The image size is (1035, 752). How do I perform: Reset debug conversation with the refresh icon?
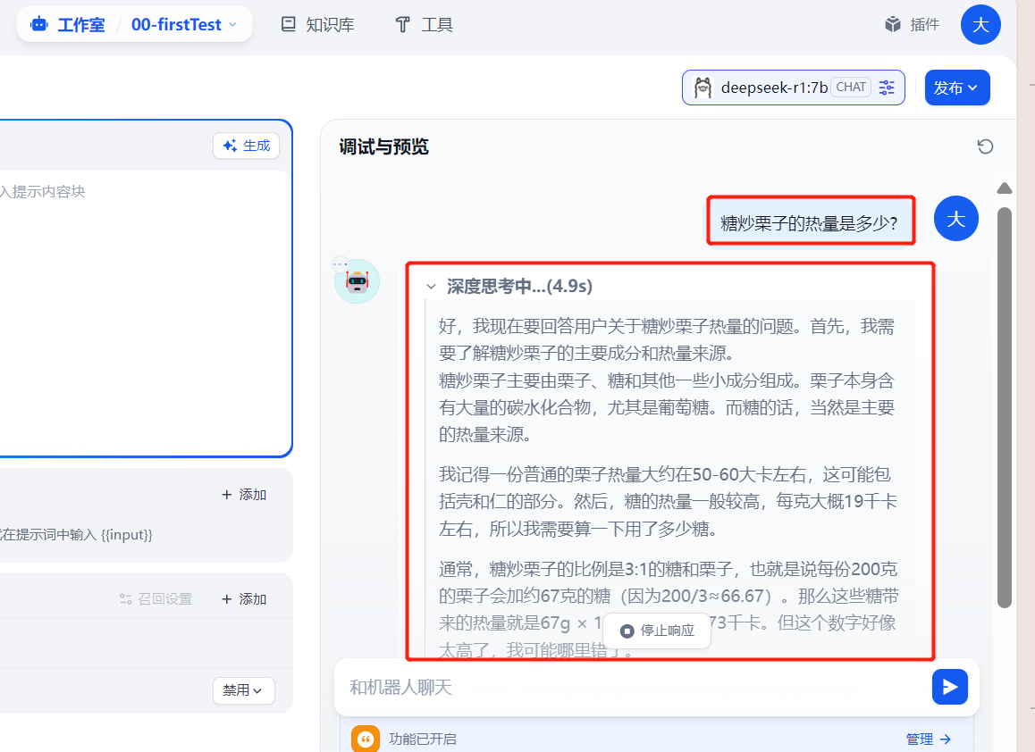[985, 146]
